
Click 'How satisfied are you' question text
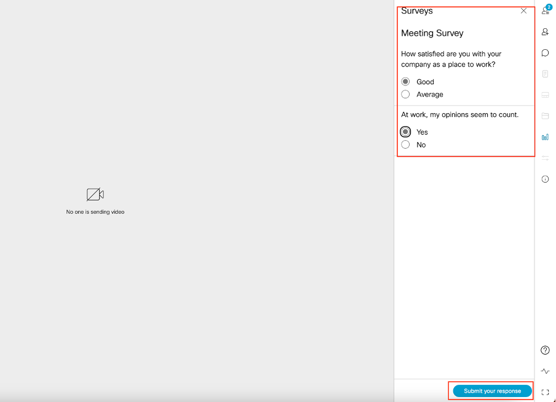tap(451, 59)
